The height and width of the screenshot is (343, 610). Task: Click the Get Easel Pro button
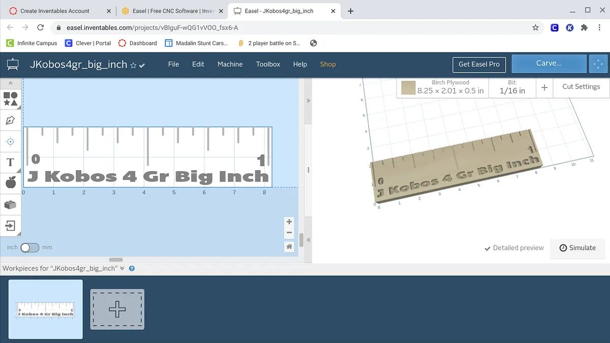pos(479,64)
